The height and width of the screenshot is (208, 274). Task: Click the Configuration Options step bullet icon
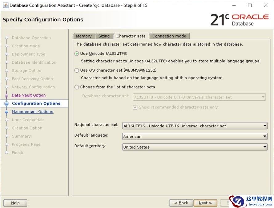coord(6,103)
